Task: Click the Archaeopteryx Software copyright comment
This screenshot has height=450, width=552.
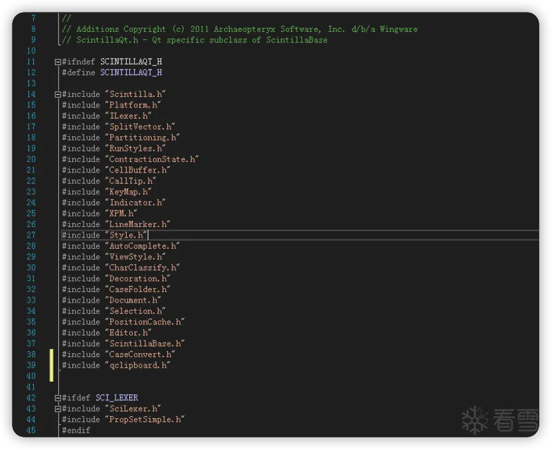Action: (240, 29)
